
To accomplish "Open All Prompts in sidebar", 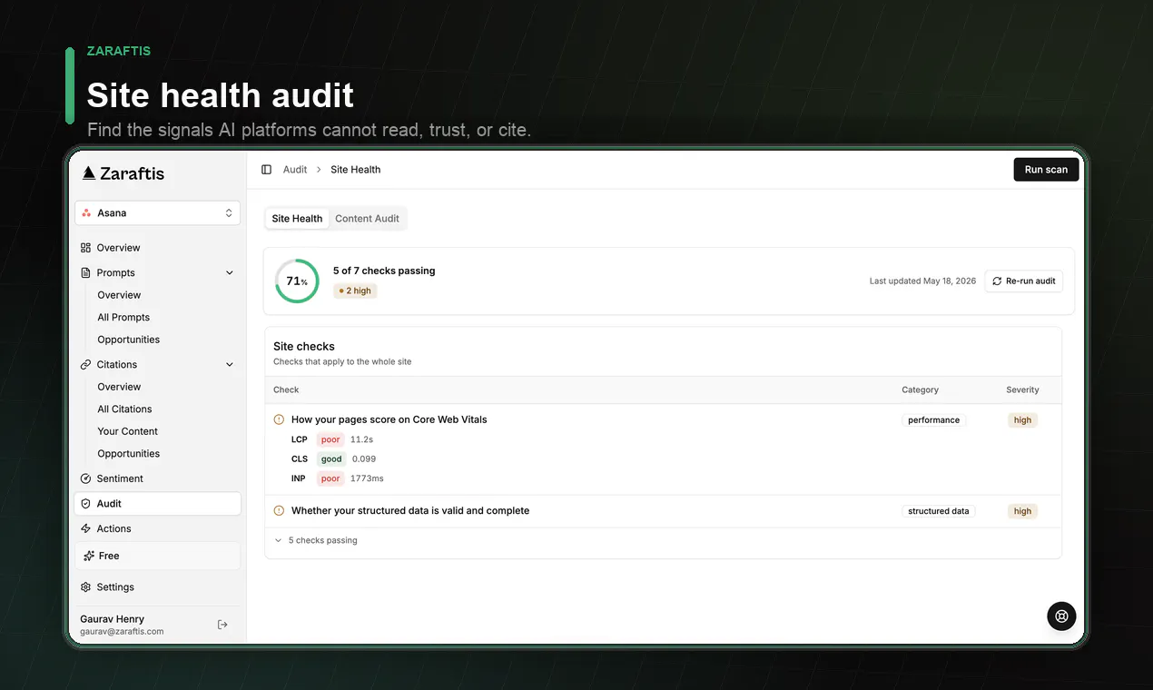I will coord(123,317).
